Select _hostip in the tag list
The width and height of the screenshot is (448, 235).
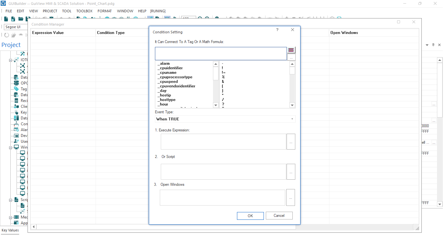(x=164, y=95)
